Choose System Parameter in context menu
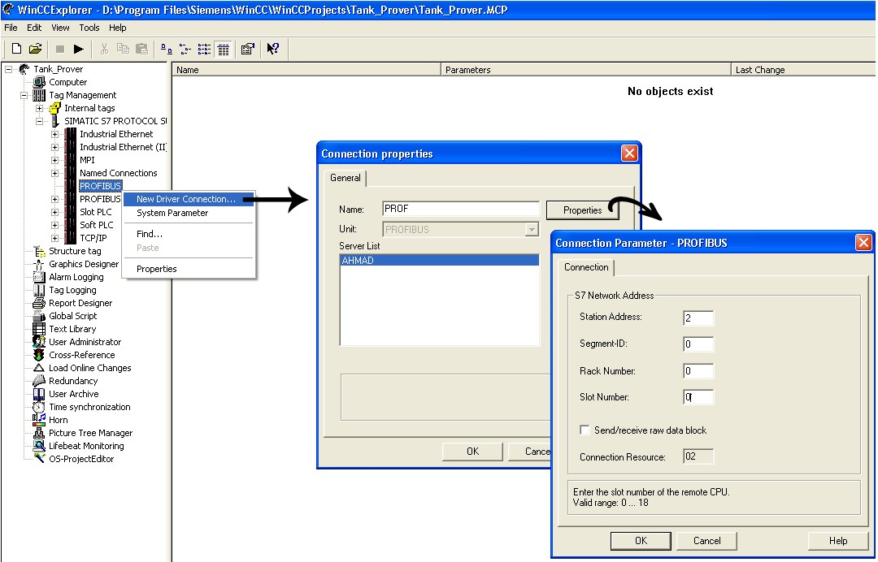Image resolution: width=878 pixels, height=562 pixels. coord(188,213)
